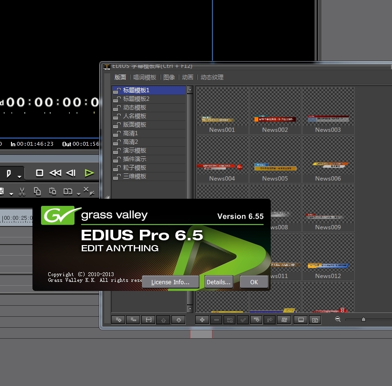Select News003 template thumbnail
Screen dimensions: 392x386
coord(328,111)
